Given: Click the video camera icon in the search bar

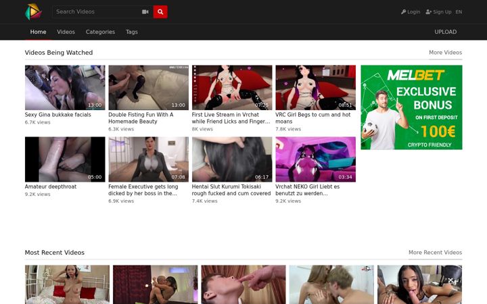Looking at the screenshot, I should [145, 11].
